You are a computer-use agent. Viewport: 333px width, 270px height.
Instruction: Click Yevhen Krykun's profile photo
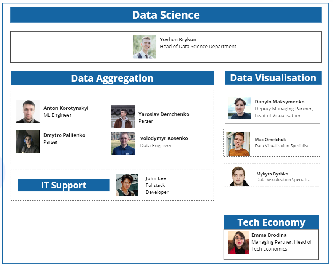144,47
